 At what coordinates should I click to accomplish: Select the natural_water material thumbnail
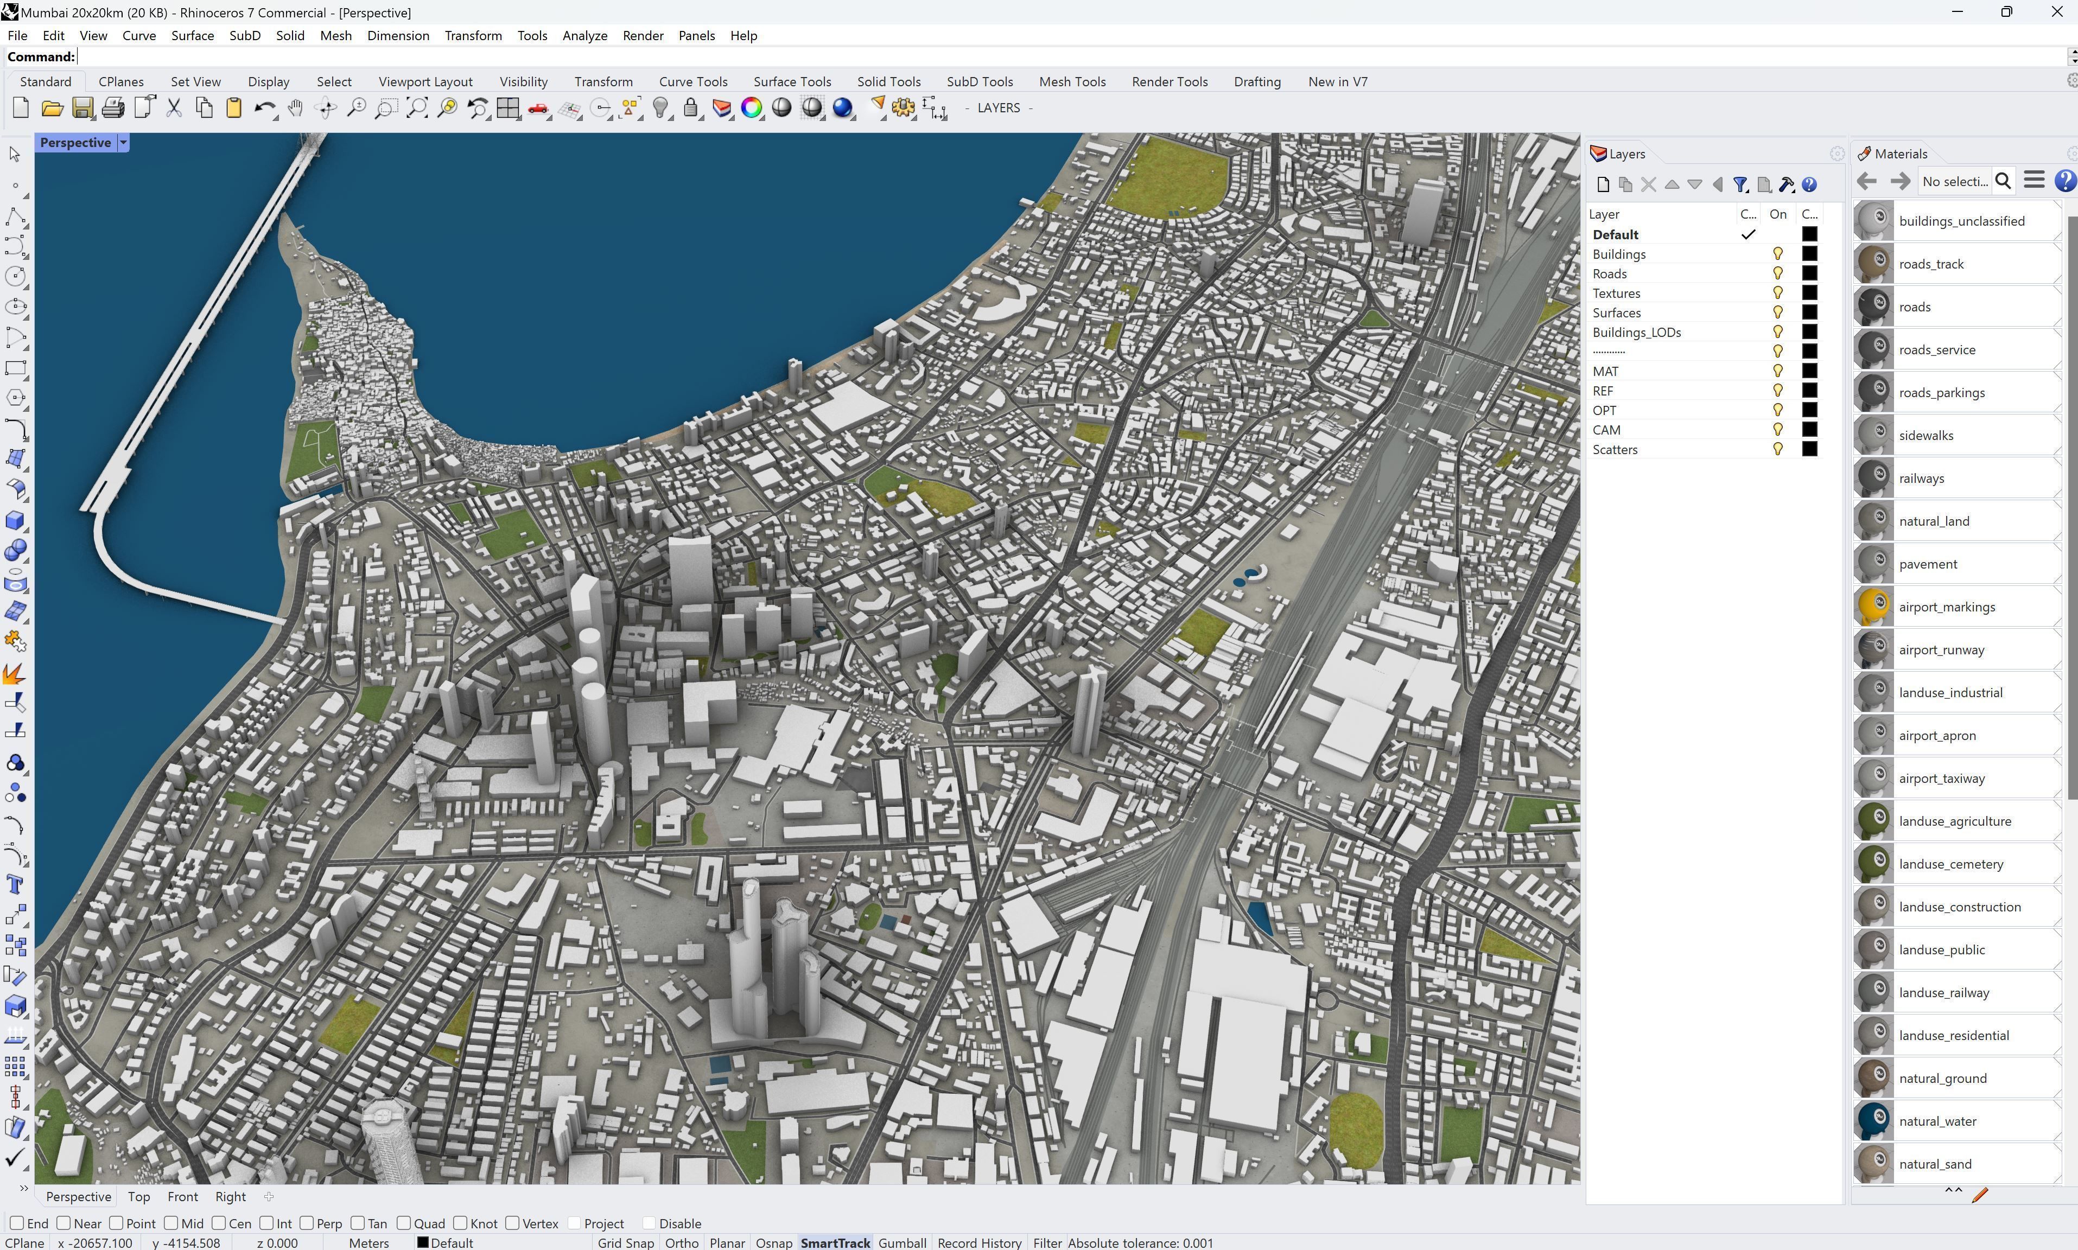point(1874,1120)
